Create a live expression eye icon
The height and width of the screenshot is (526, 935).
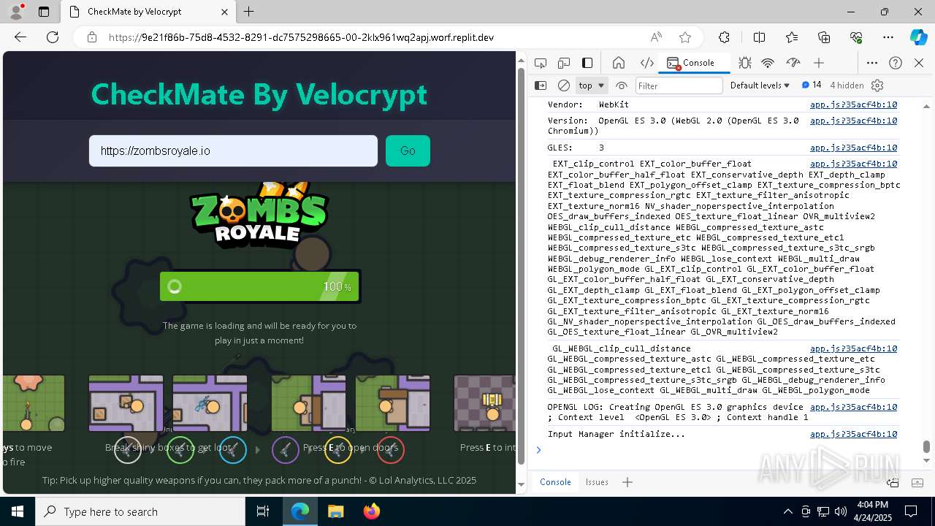[x=622, y=85]
